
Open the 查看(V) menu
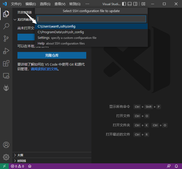[x=60, y=4]
